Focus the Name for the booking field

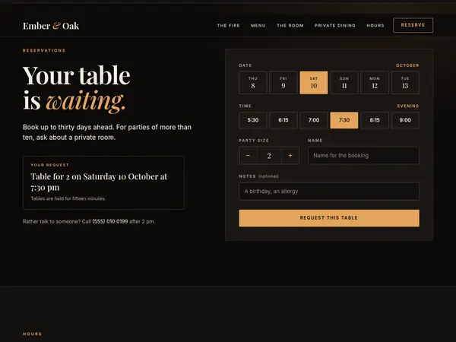tap(363, 156)
